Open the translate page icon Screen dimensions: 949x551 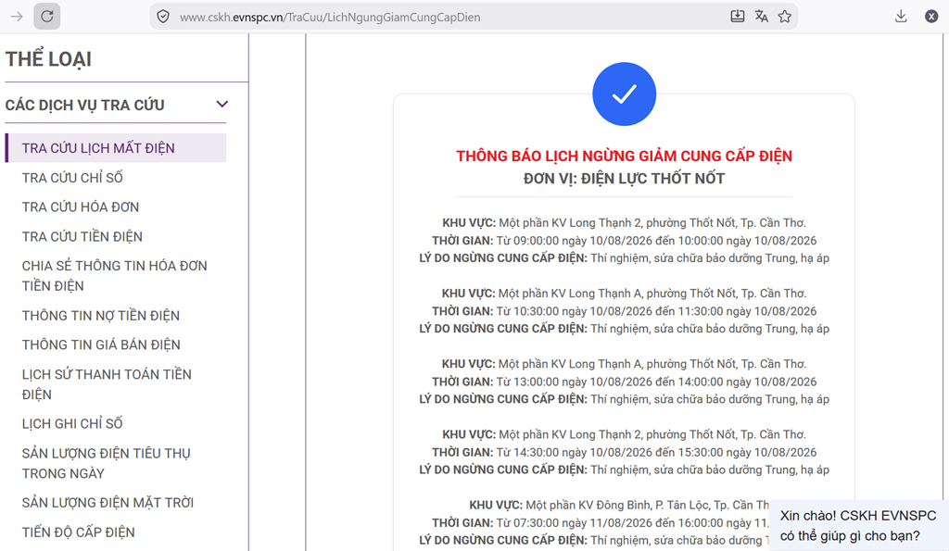[762, 17]
